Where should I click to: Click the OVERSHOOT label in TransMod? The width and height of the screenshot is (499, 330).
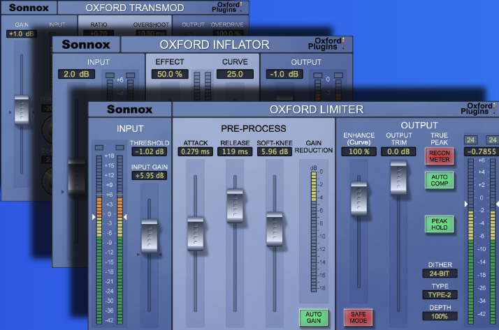(x=151, y=24)
